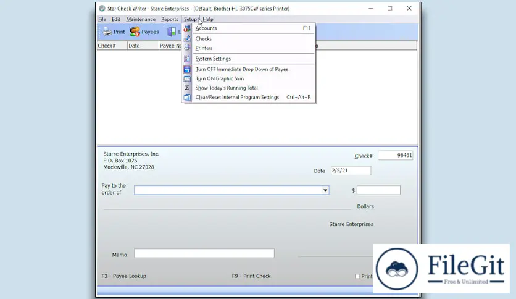Click the Printers icon in Setup menu
This screenshot has width=516, height=299.
pos(187,48)
